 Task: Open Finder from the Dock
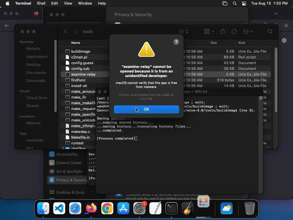[43, 208]
